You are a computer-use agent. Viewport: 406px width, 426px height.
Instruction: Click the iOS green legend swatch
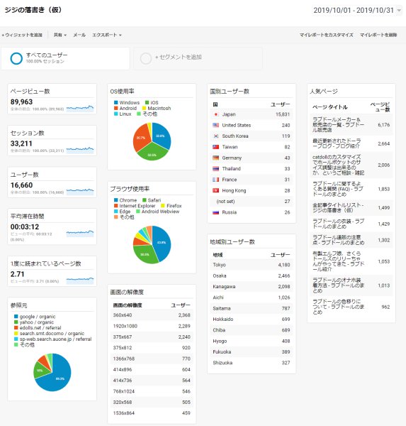coord(147,102)
